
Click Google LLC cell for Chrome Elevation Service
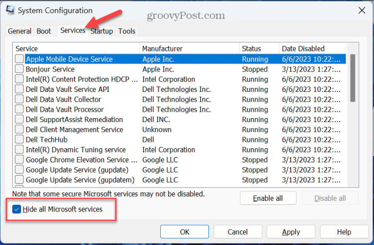(x=160, y=160)
